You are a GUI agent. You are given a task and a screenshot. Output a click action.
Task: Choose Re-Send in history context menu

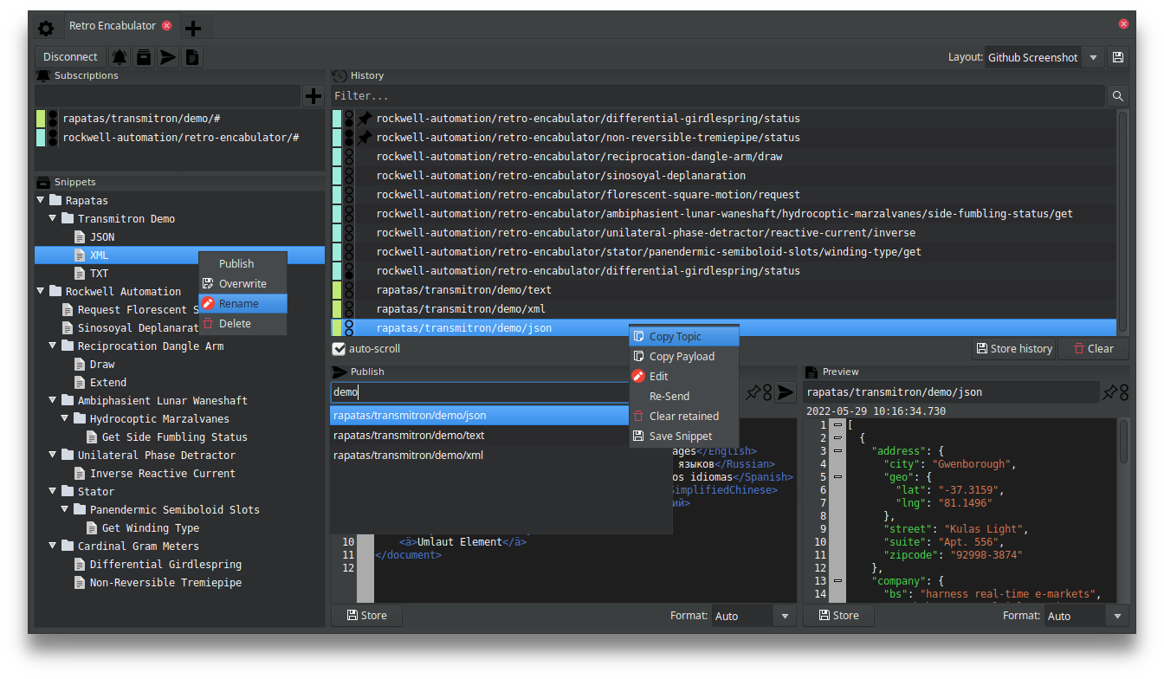click(x=684, y=396)
